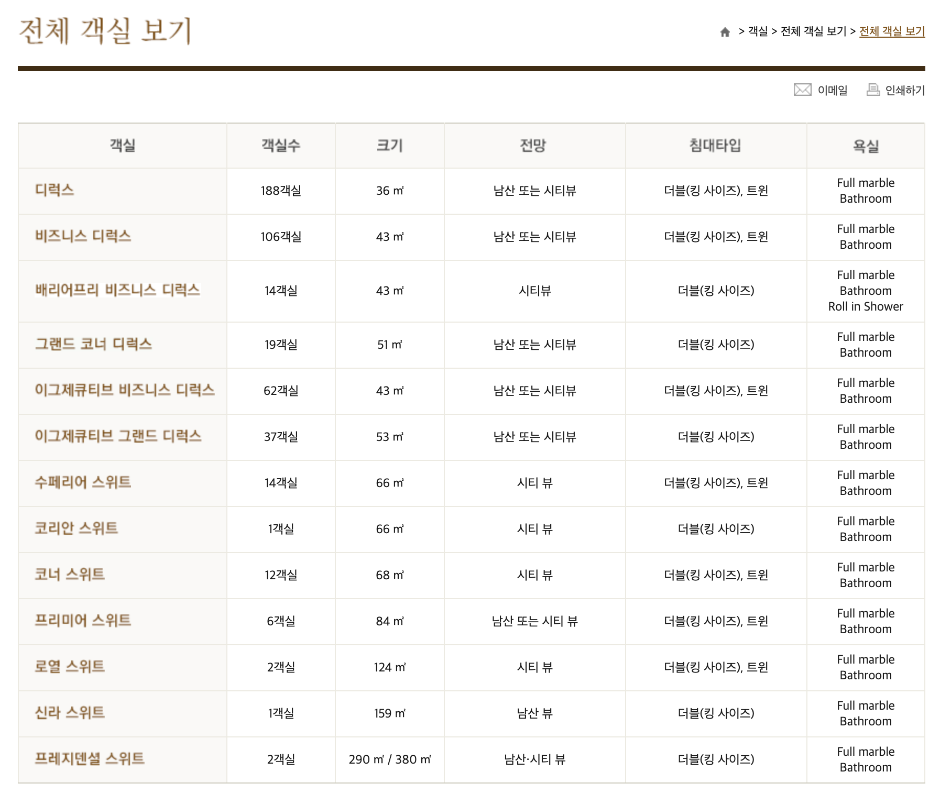Open 프리미어 스위트 room link

[83, 620]
